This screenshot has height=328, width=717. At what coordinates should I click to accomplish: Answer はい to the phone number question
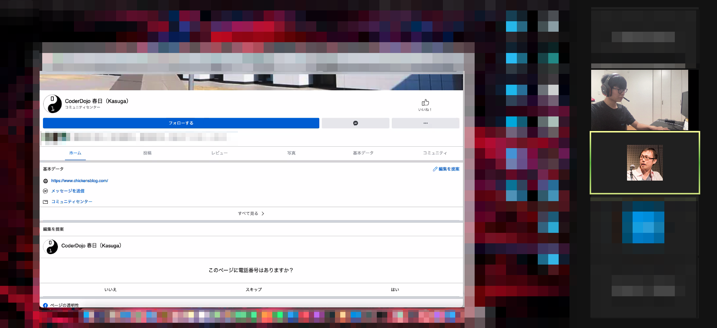click(x=395, y=290)
